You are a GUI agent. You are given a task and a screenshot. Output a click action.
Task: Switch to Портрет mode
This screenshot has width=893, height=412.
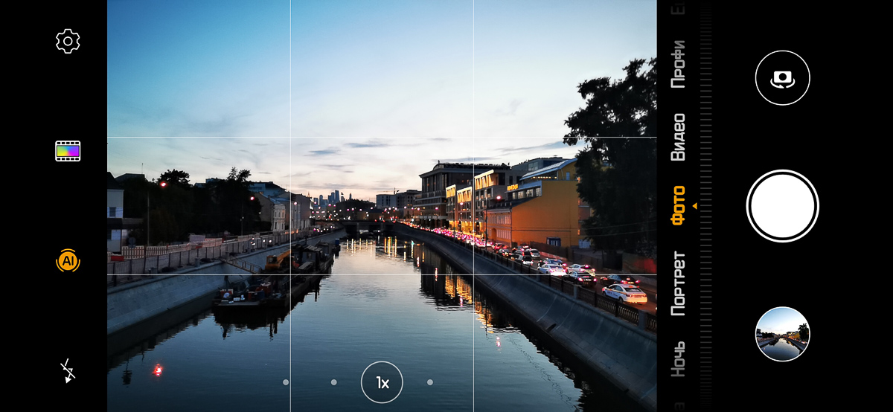coord(679,283)
